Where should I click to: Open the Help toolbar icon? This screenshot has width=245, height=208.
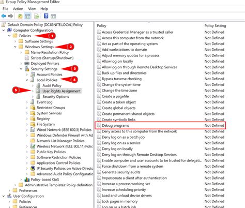46,16
